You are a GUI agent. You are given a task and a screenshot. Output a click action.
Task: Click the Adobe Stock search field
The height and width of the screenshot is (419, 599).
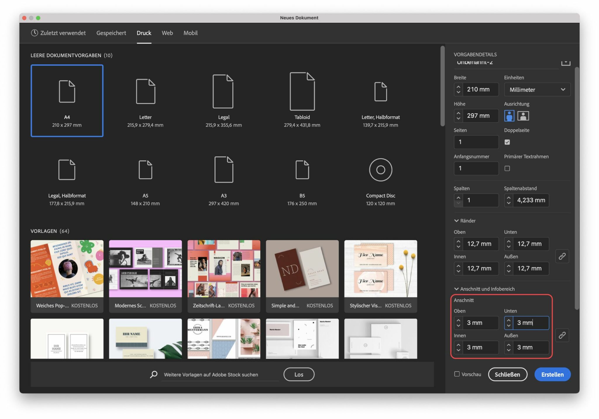click(x=220, y=375)
